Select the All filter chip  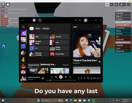point(32,28)
